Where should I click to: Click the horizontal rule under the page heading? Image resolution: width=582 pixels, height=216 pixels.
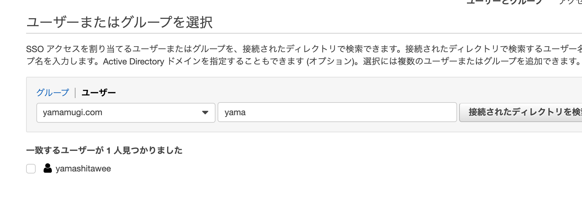304,33
